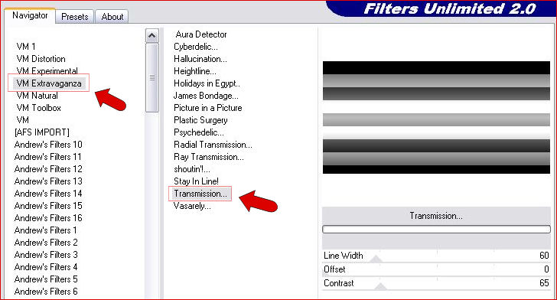
Task: Select Andrew's Filters 16 category
Action: pos(48,218)
